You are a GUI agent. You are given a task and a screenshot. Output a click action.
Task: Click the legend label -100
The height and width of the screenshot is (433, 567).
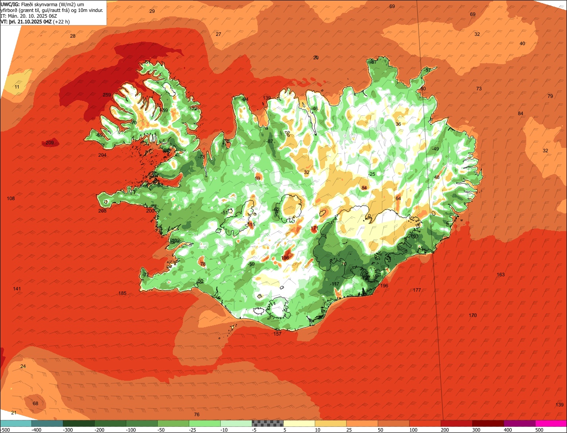point(130,430)
